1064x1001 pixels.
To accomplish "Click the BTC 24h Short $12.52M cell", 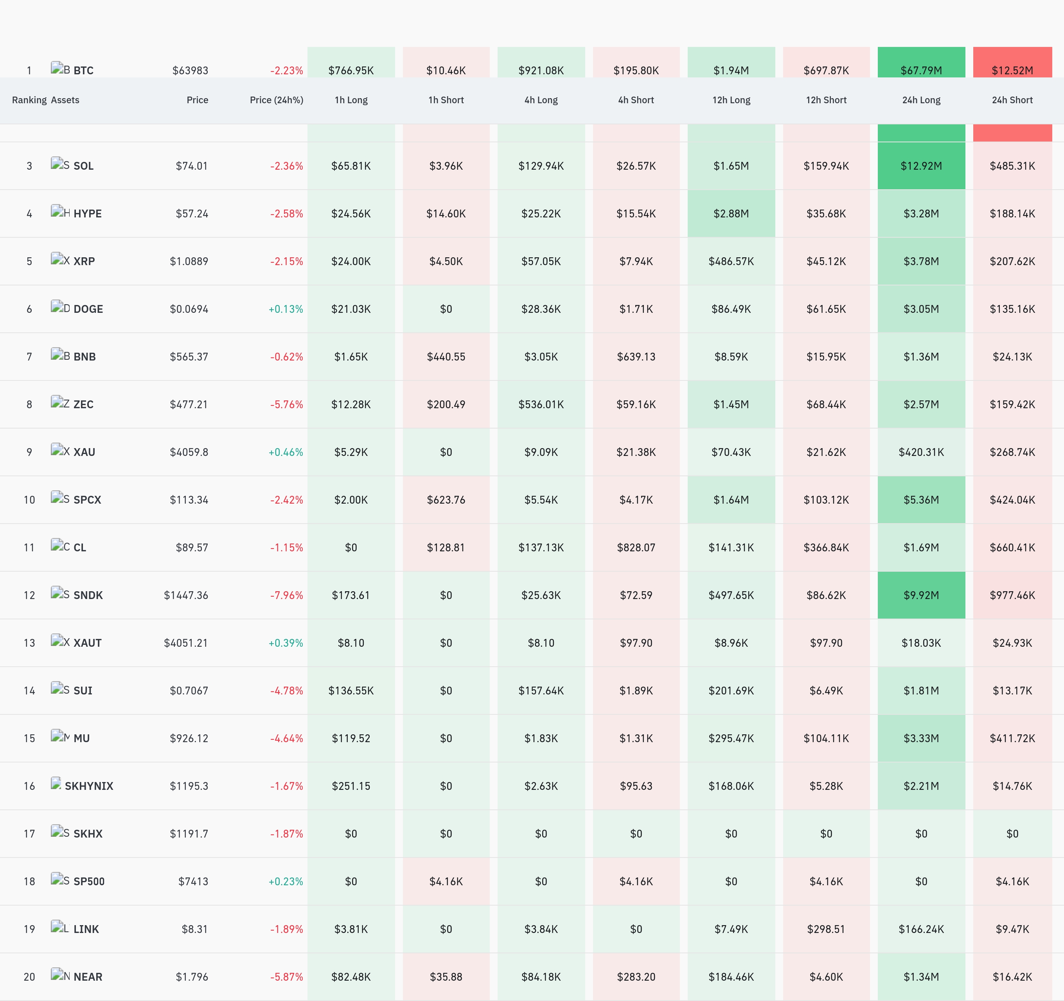I will 1012,62.
